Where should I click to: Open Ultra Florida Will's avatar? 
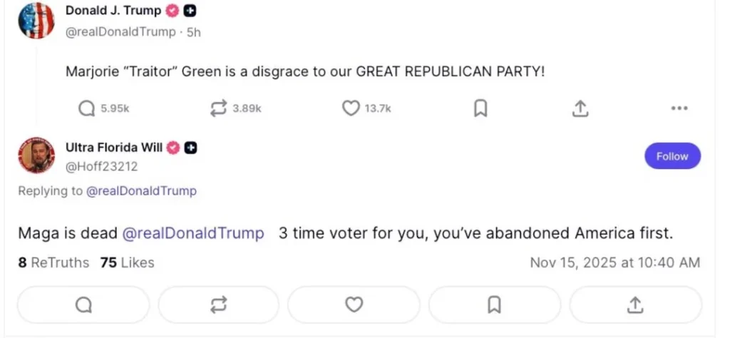[x=36, y=155]
